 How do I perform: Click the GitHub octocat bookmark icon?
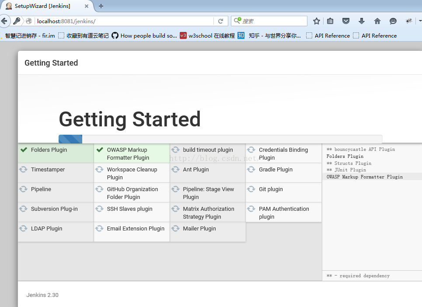pyautogui.click(x=115, y=35)
